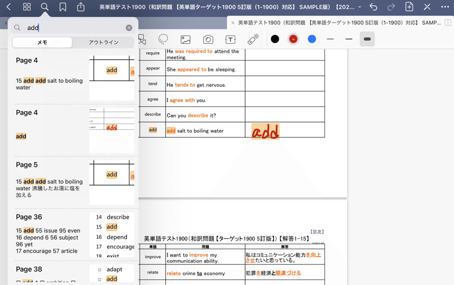Choose the black pen color
This screenshot has width=454, height=285.
click(275, 39)
